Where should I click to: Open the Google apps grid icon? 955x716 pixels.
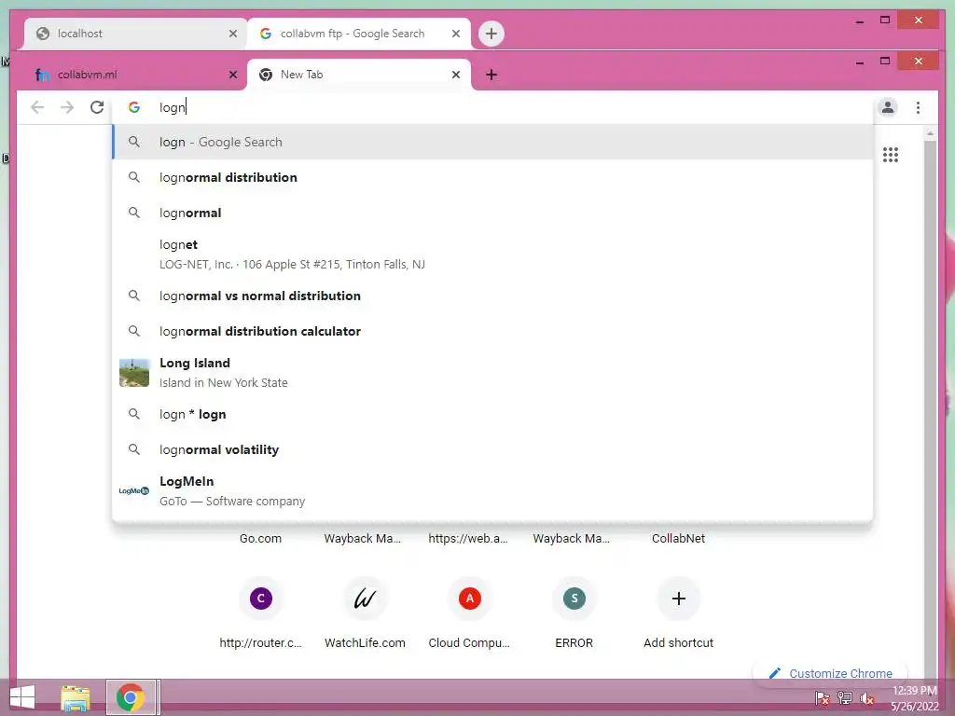pyautogui.click(x=891, y=155)
